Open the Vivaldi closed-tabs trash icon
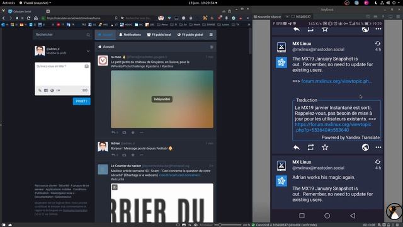Viewport: 403px width, 227px height. (x=229, y=11)
